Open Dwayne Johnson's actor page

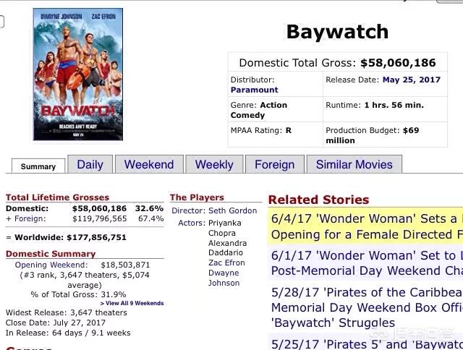point(224,278)
